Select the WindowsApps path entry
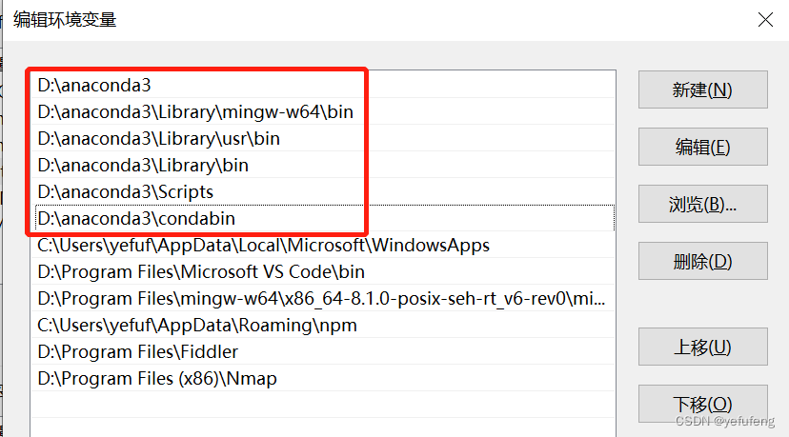This screenshot has width=789, height=437. [323, 245]
